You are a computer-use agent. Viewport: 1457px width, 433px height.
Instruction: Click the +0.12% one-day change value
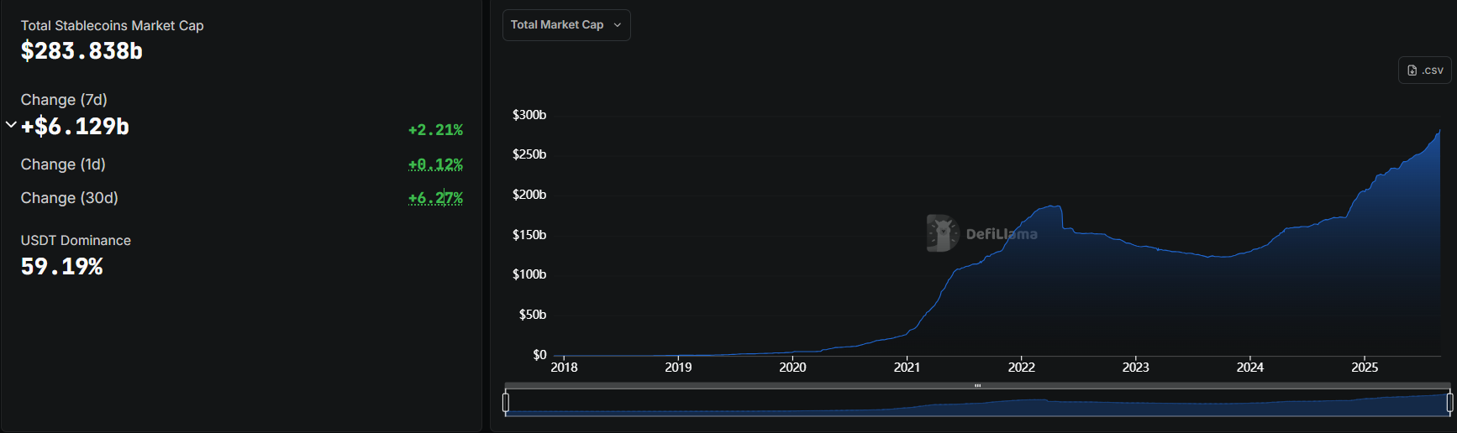pos(435,164)
